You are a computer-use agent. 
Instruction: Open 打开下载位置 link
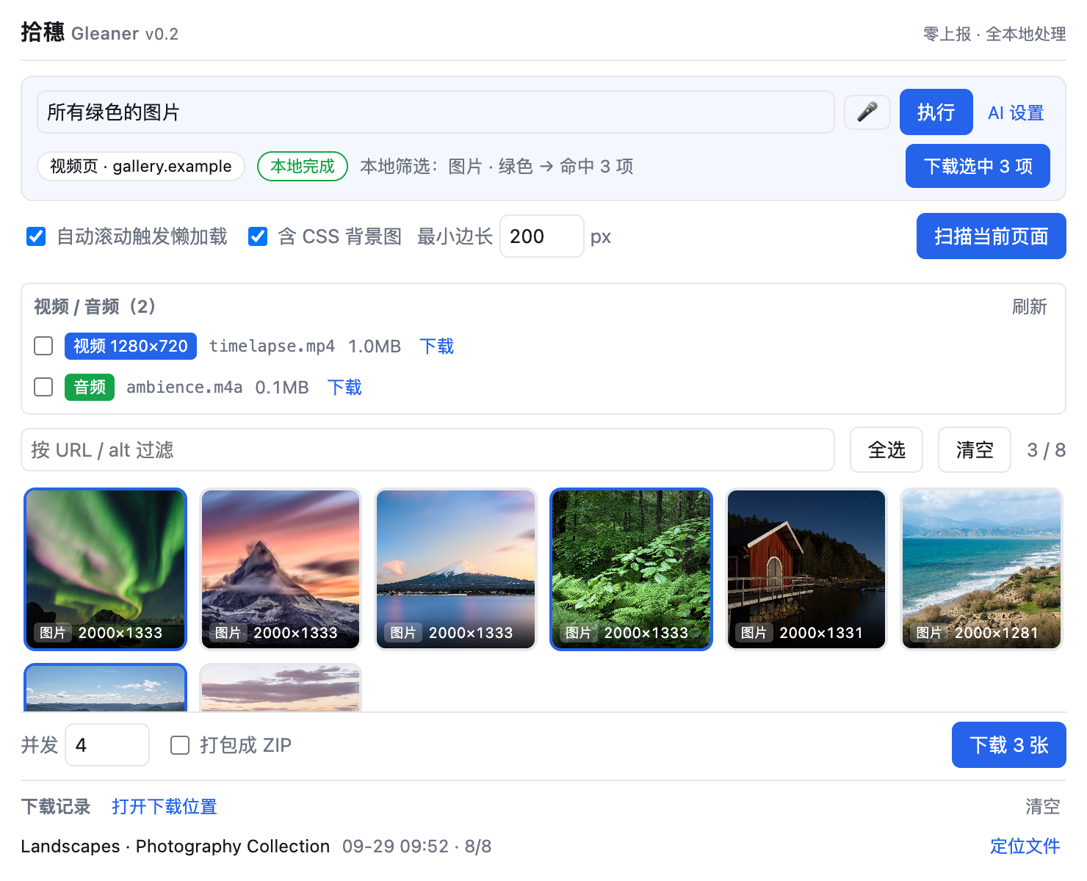pos(165,807)
